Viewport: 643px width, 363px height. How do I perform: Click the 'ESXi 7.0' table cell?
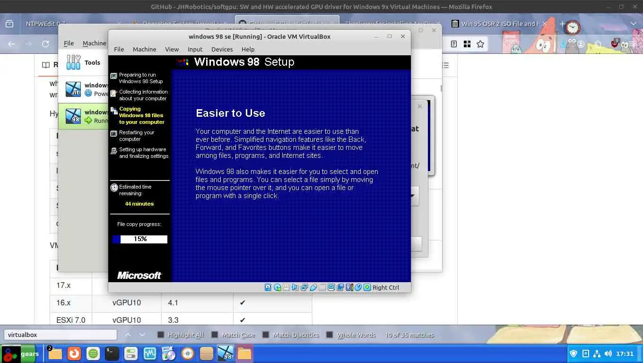[x=71, y=320]
